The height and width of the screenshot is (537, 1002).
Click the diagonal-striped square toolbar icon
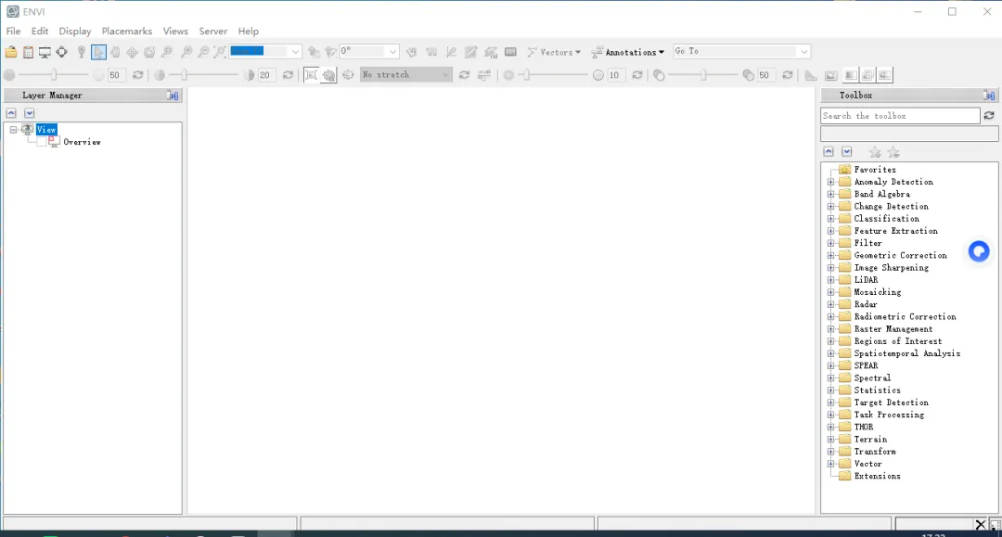click(x=471, y=52)
